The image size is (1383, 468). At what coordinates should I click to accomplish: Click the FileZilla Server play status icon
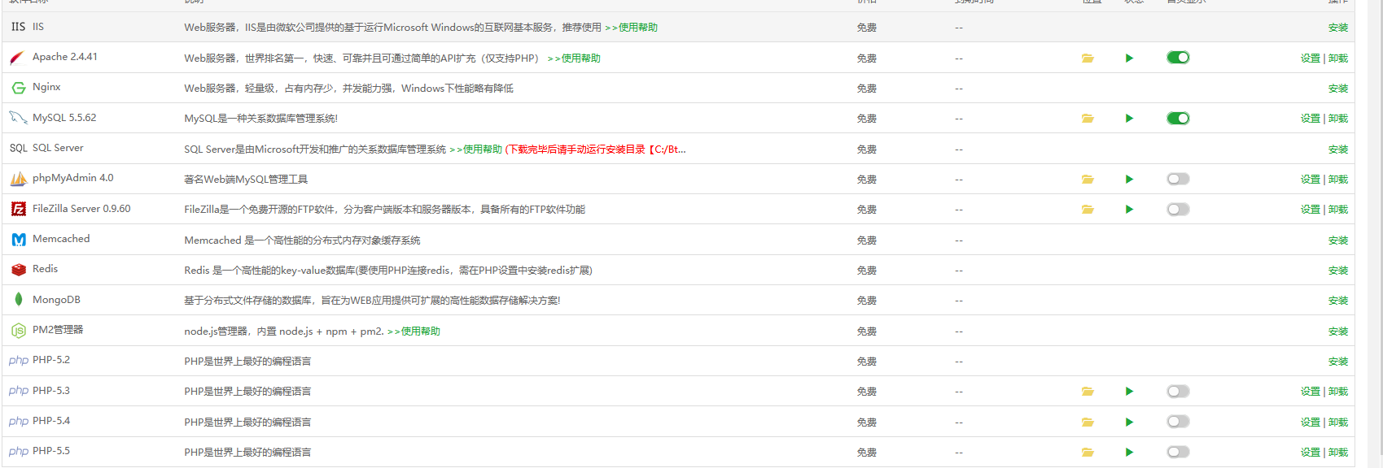1129,209
